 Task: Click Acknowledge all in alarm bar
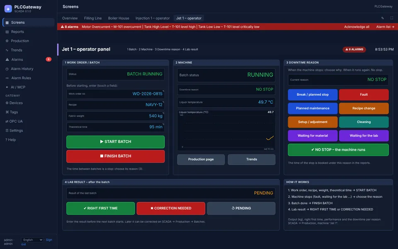[x=357, y=27]
